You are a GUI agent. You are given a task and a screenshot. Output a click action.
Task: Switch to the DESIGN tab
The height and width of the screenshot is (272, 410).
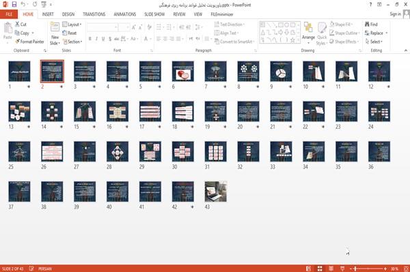[68, 14]
